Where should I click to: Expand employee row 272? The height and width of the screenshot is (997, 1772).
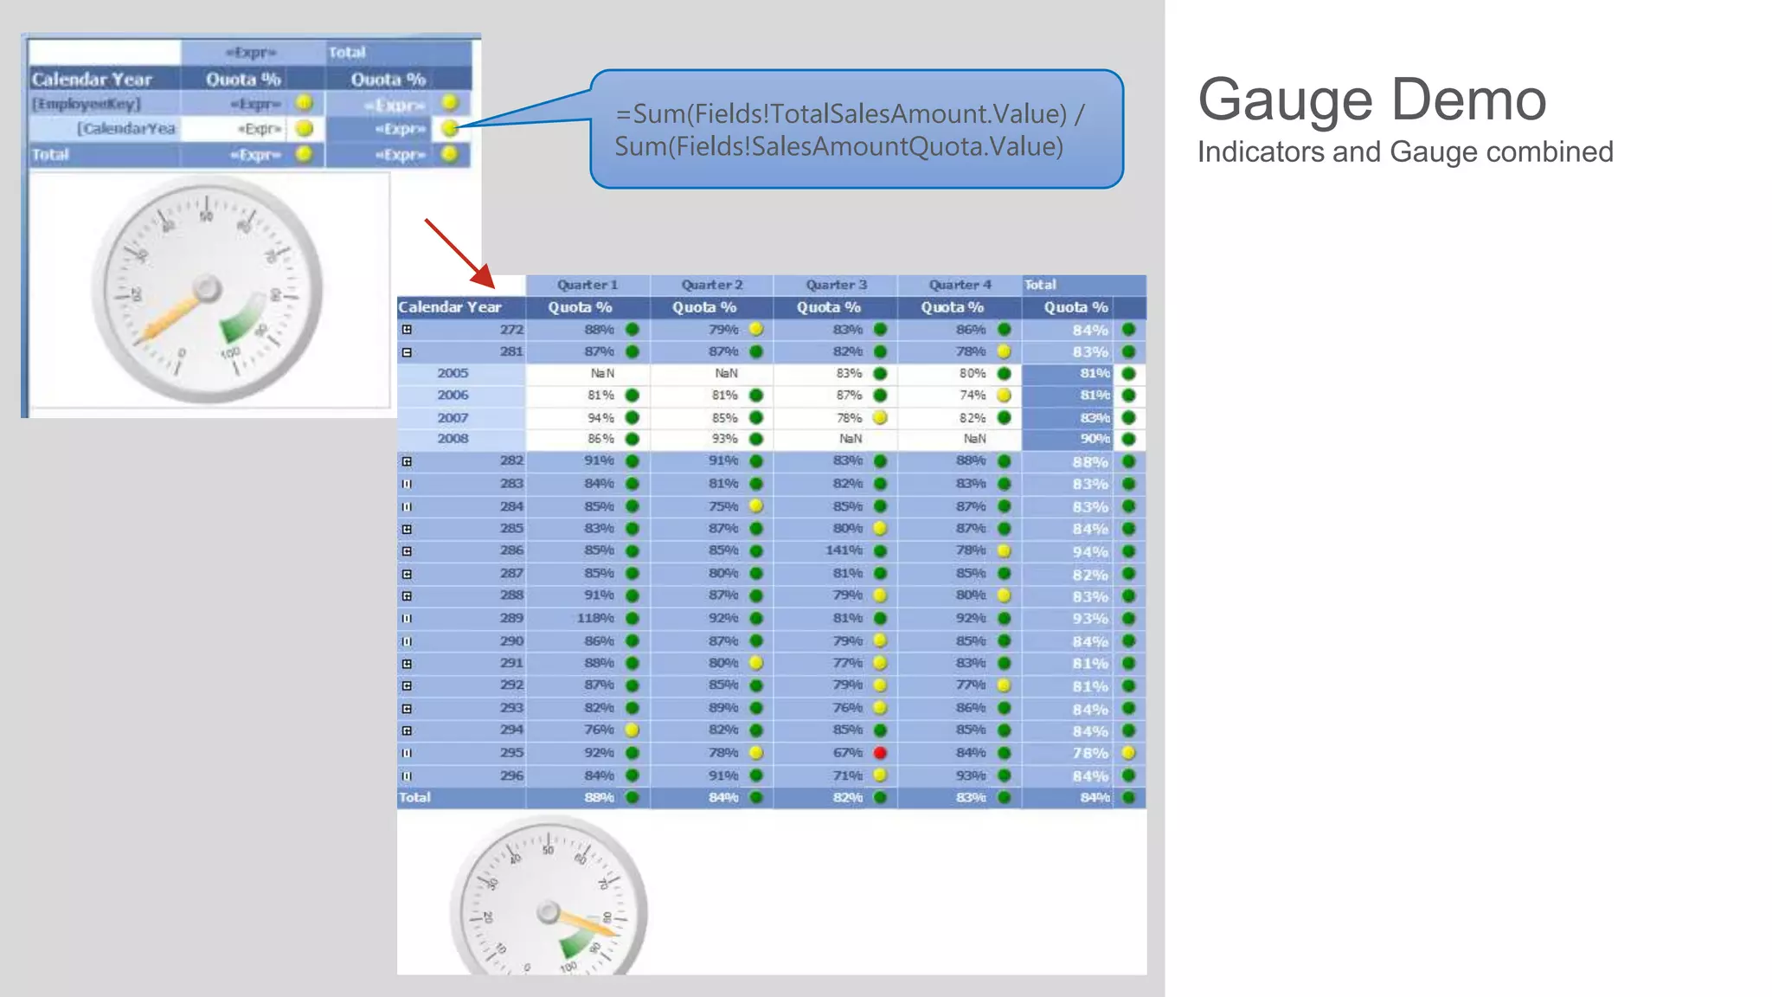click(407, 330)
